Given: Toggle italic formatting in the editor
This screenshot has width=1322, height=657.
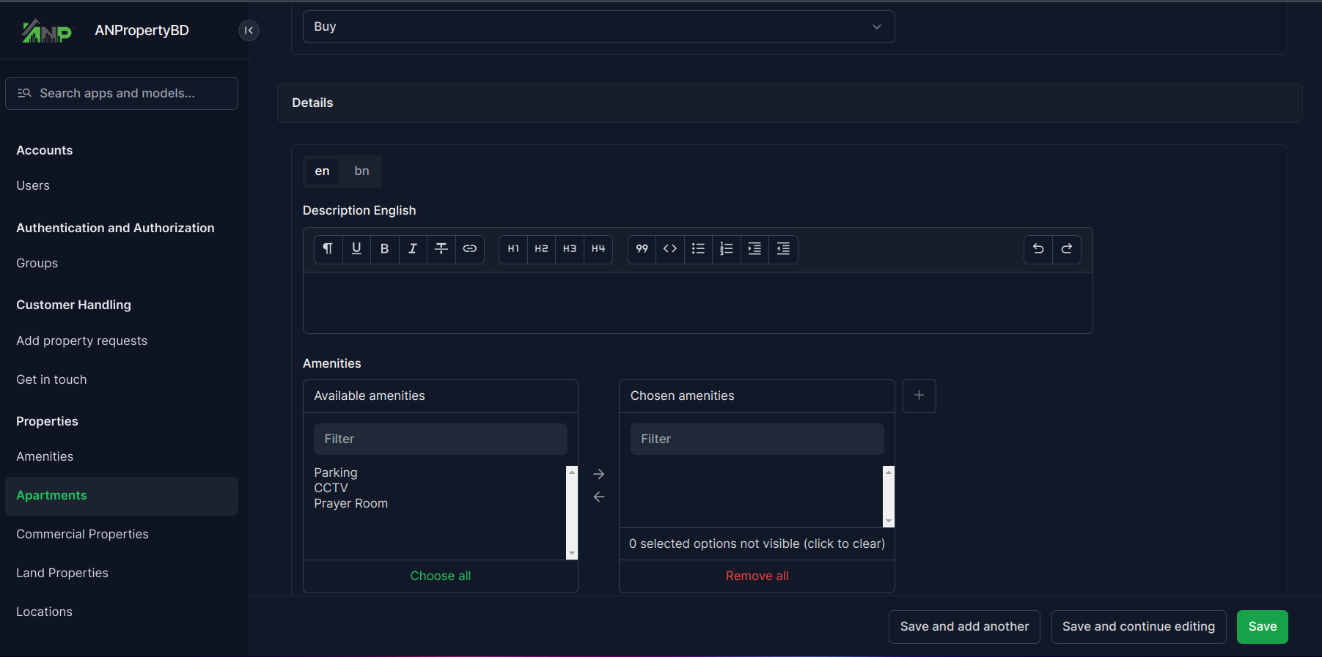Looking at the screenshot, I should tap(413, 249).
